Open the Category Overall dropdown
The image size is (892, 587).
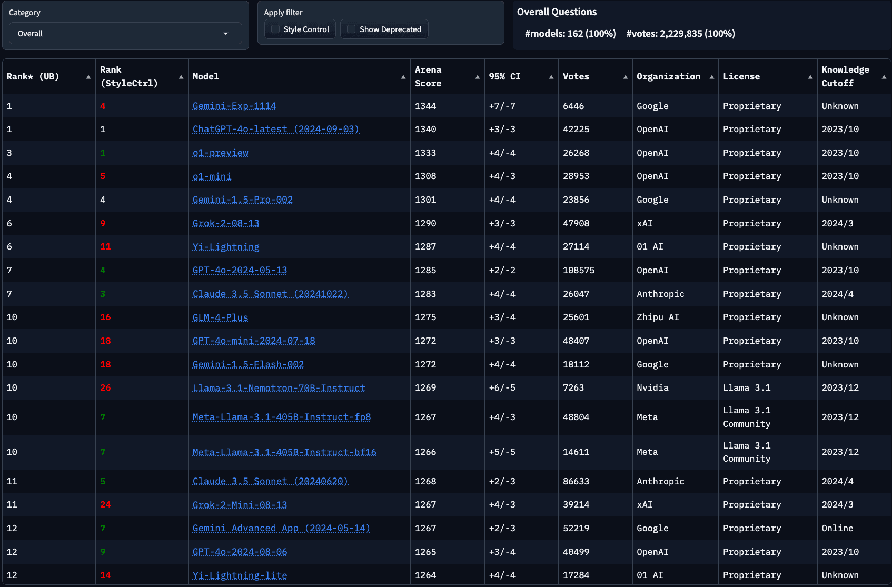[x=125, y=33]
